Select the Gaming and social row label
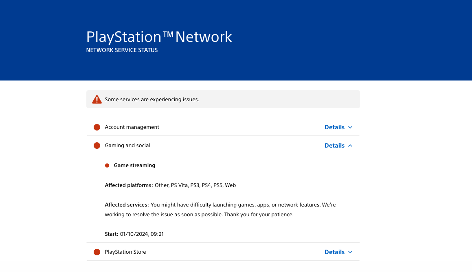 127,146
